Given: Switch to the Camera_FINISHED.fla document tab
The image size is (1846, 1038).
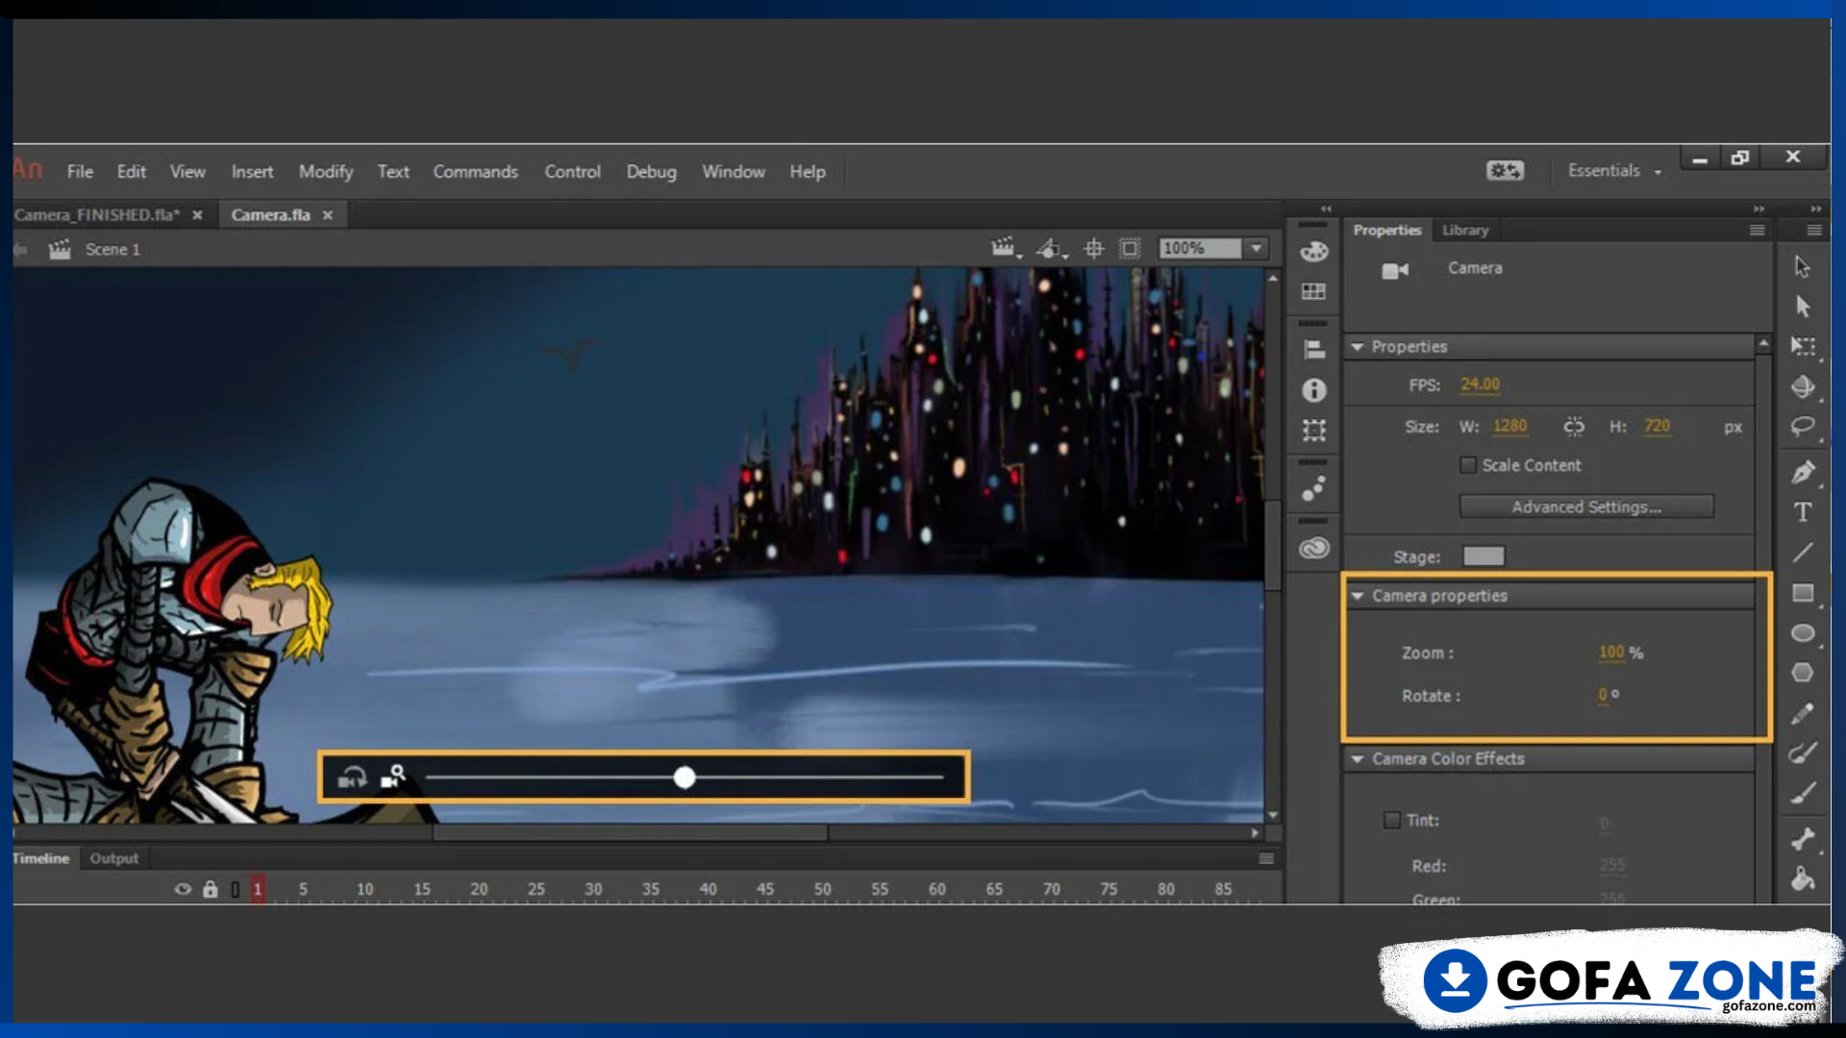Looking at the screenshot, I should click(97, 215).
